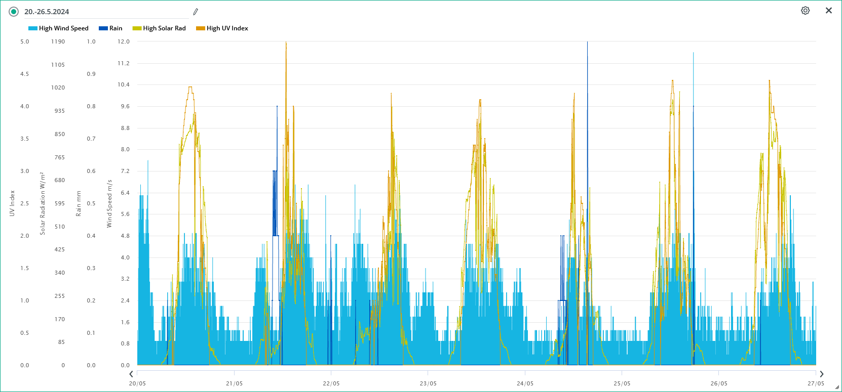Click the green circle indicator before the title

[x=14, y=12]
